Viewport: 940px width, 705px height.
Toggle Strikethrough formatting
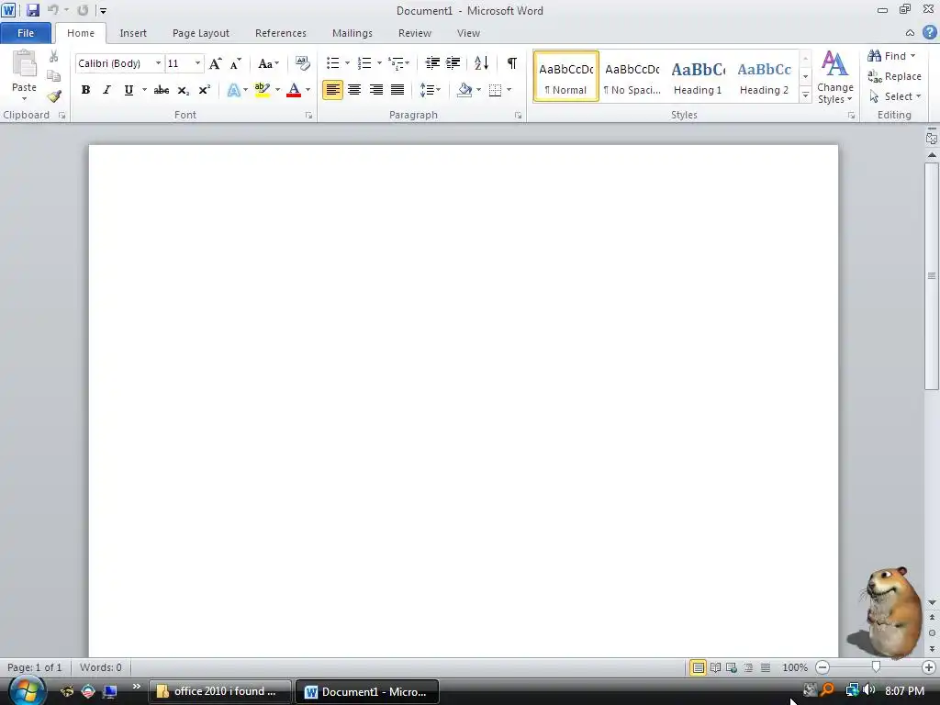click(162, 90)
